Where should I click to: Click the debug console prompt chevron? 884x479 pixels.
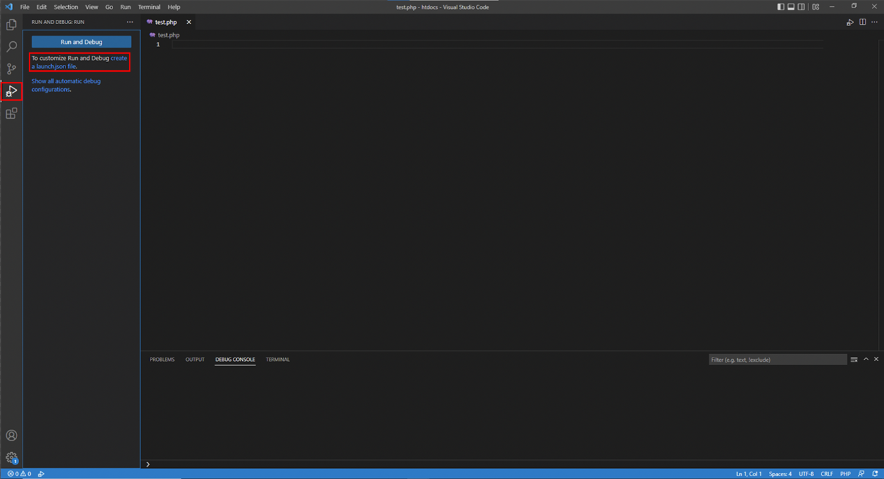point(148,464)
